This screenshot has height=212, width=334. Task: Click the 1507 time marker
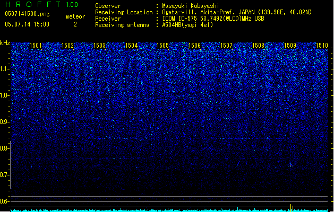click(226, 46)
